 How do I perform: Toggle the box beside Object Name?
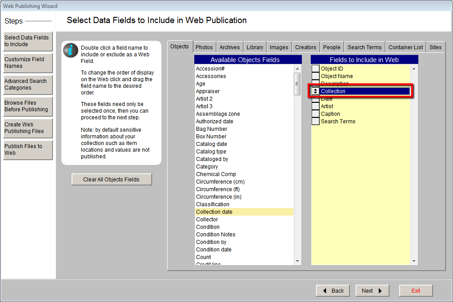316,76
